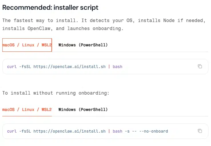Click the 'Recommended: installer script' heading
This screenshot has width=211, height=146.
click(50, 7)
